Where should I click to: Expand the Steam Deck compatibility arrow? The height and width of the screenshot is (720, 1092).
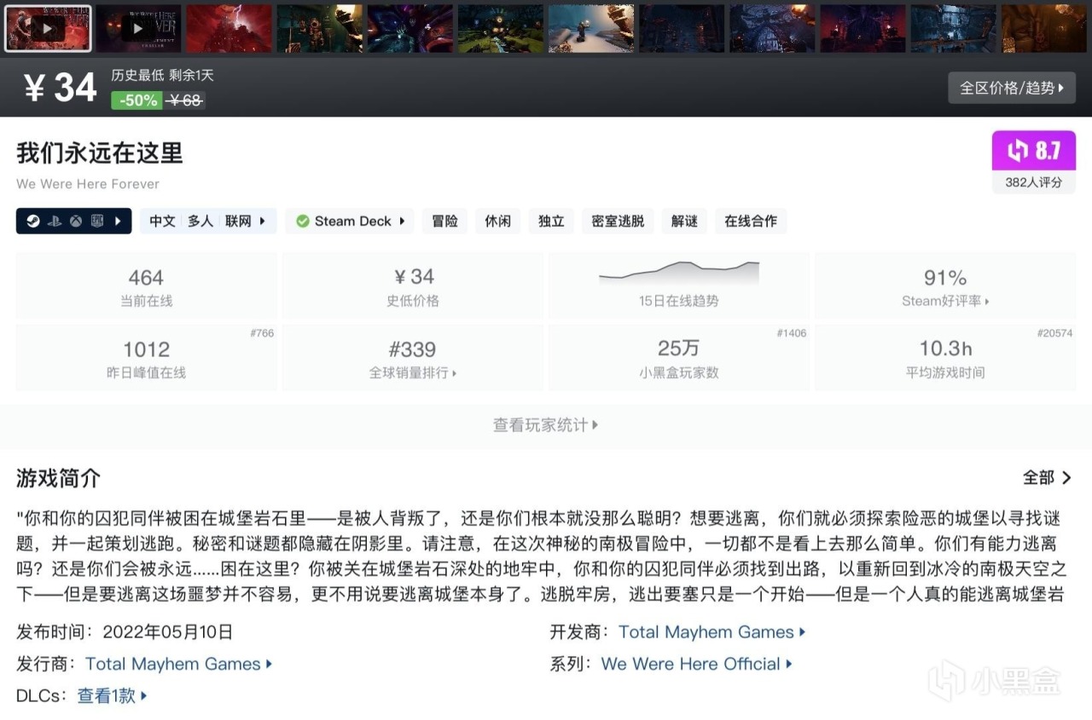click(402, 221)
